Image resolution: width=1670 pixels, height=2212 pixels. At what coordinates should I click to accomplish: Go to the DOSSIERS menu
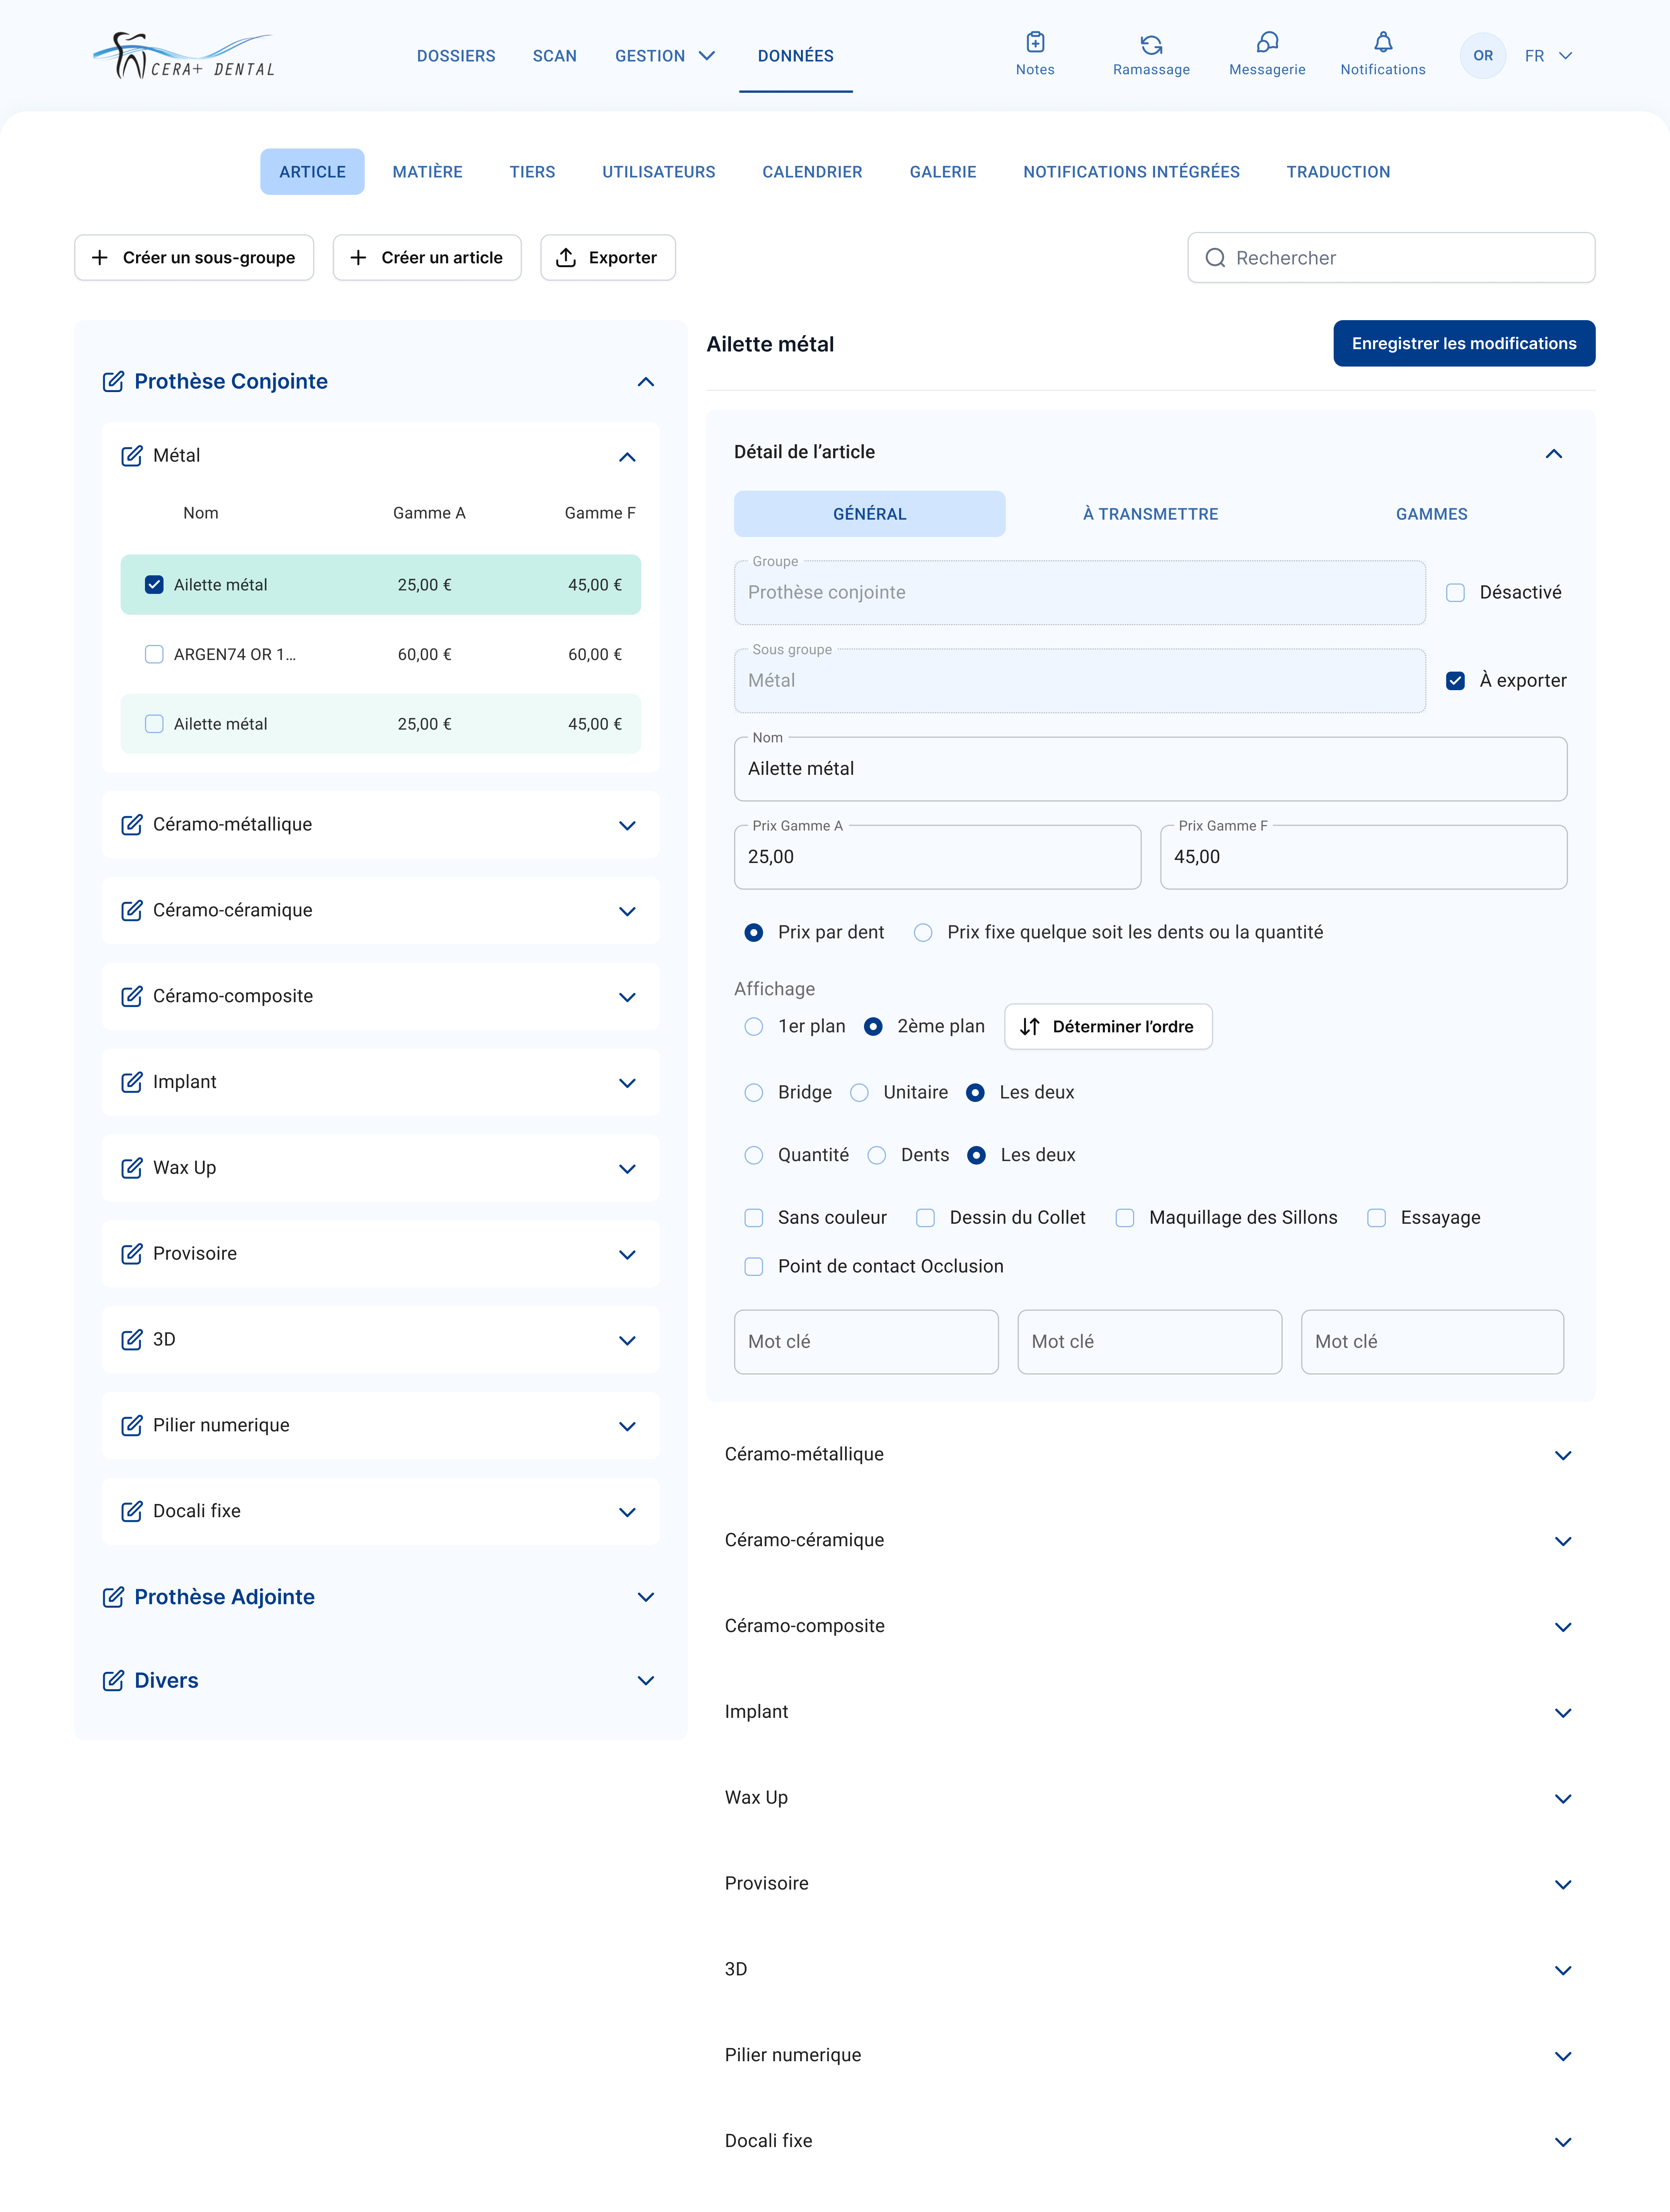tap(456, 56)
